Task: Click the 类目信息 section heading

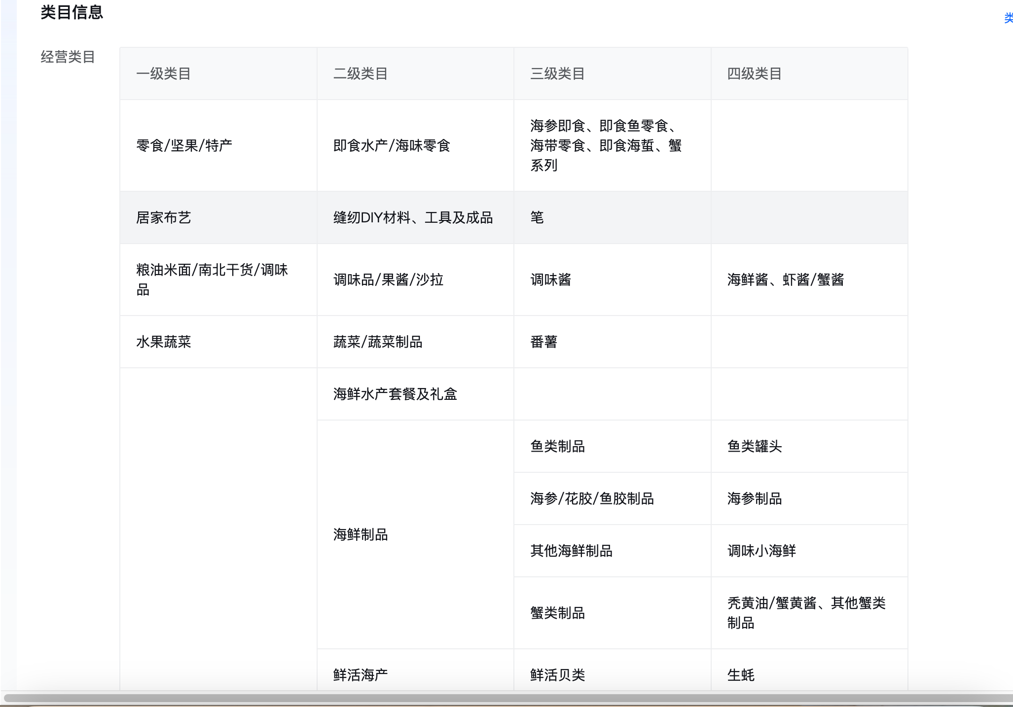Action: 72,12
